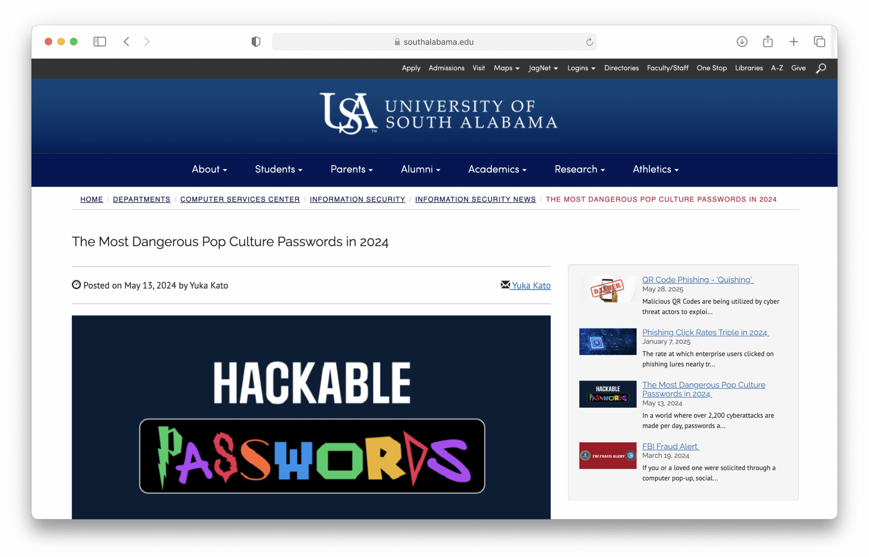Image resolution: width=869 pixels, height=557 pixels.
Task: Open the site search magnifier icon
Action: click(820, 68)
